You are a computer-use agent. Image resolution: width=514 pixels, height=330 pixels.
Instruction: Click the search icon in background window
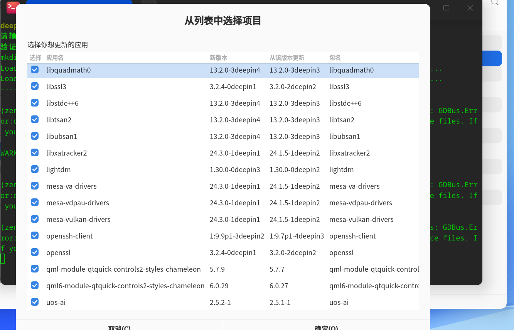pos(495,2)
